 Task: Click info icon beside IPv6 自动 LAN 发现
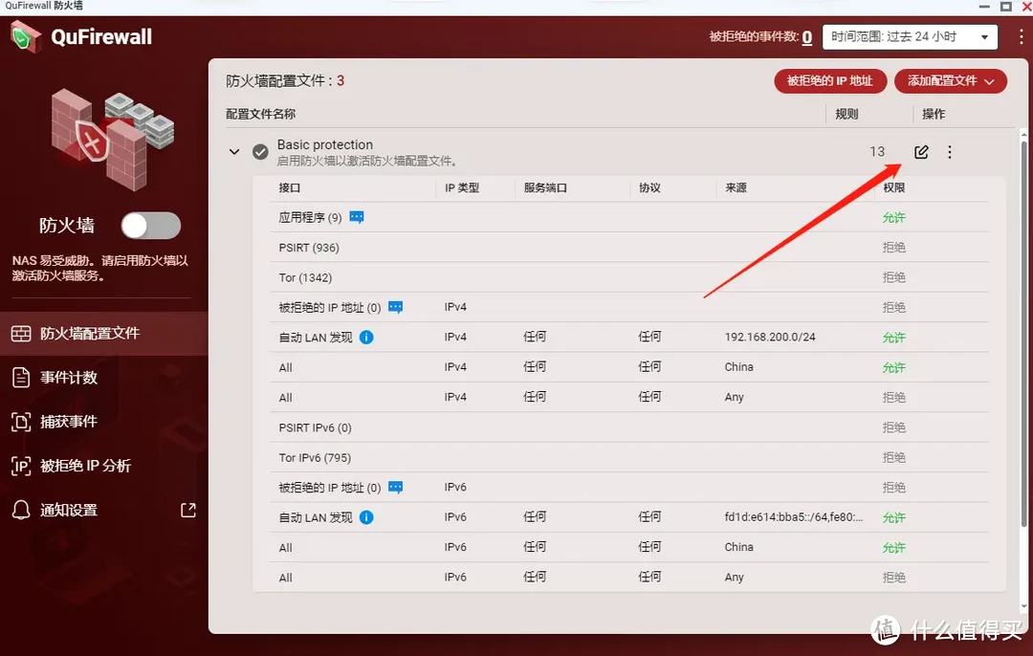366,517
